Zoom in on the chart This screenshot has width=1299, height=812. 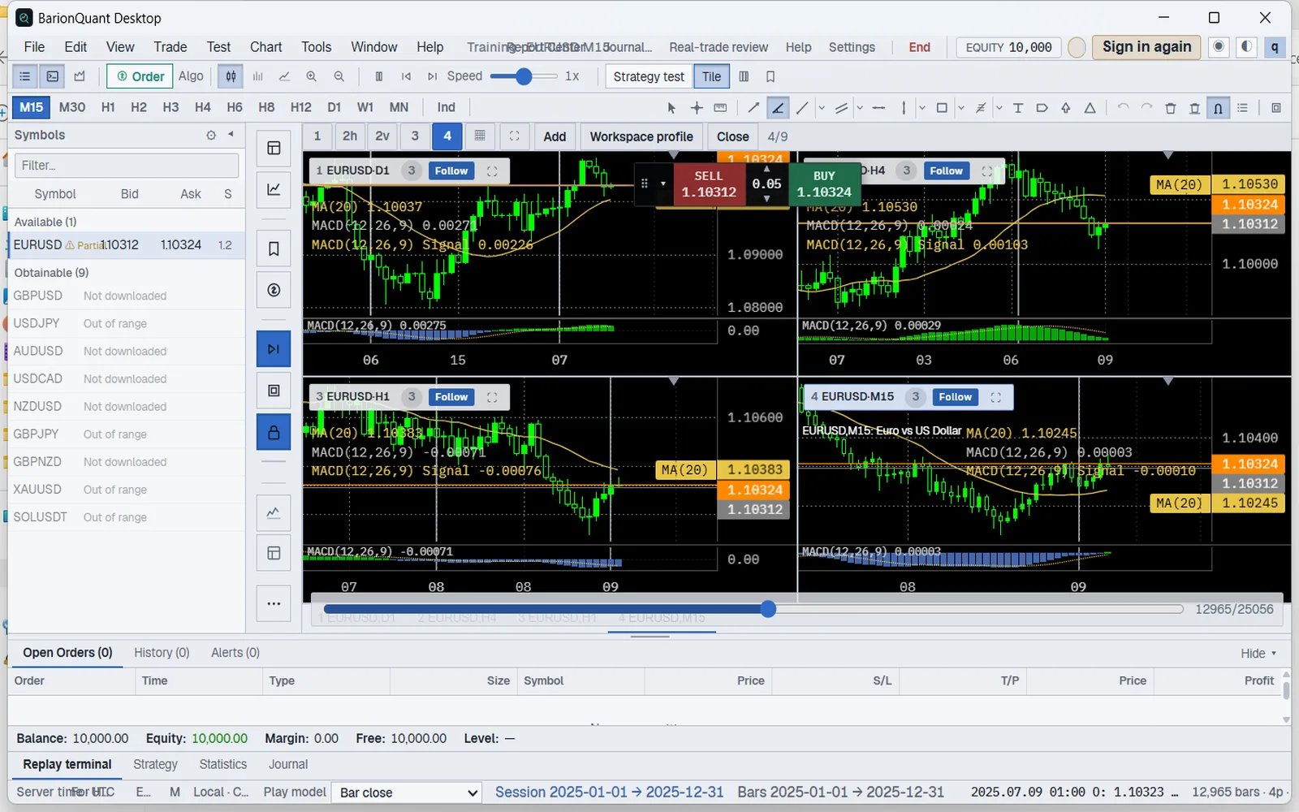pyautogui.click(x=312, y=76)
